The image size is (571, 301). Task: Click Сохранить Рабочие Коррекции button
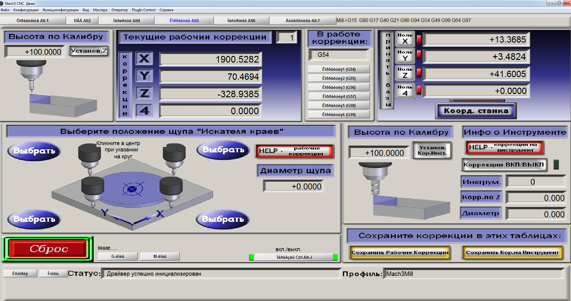click(400, 253)
